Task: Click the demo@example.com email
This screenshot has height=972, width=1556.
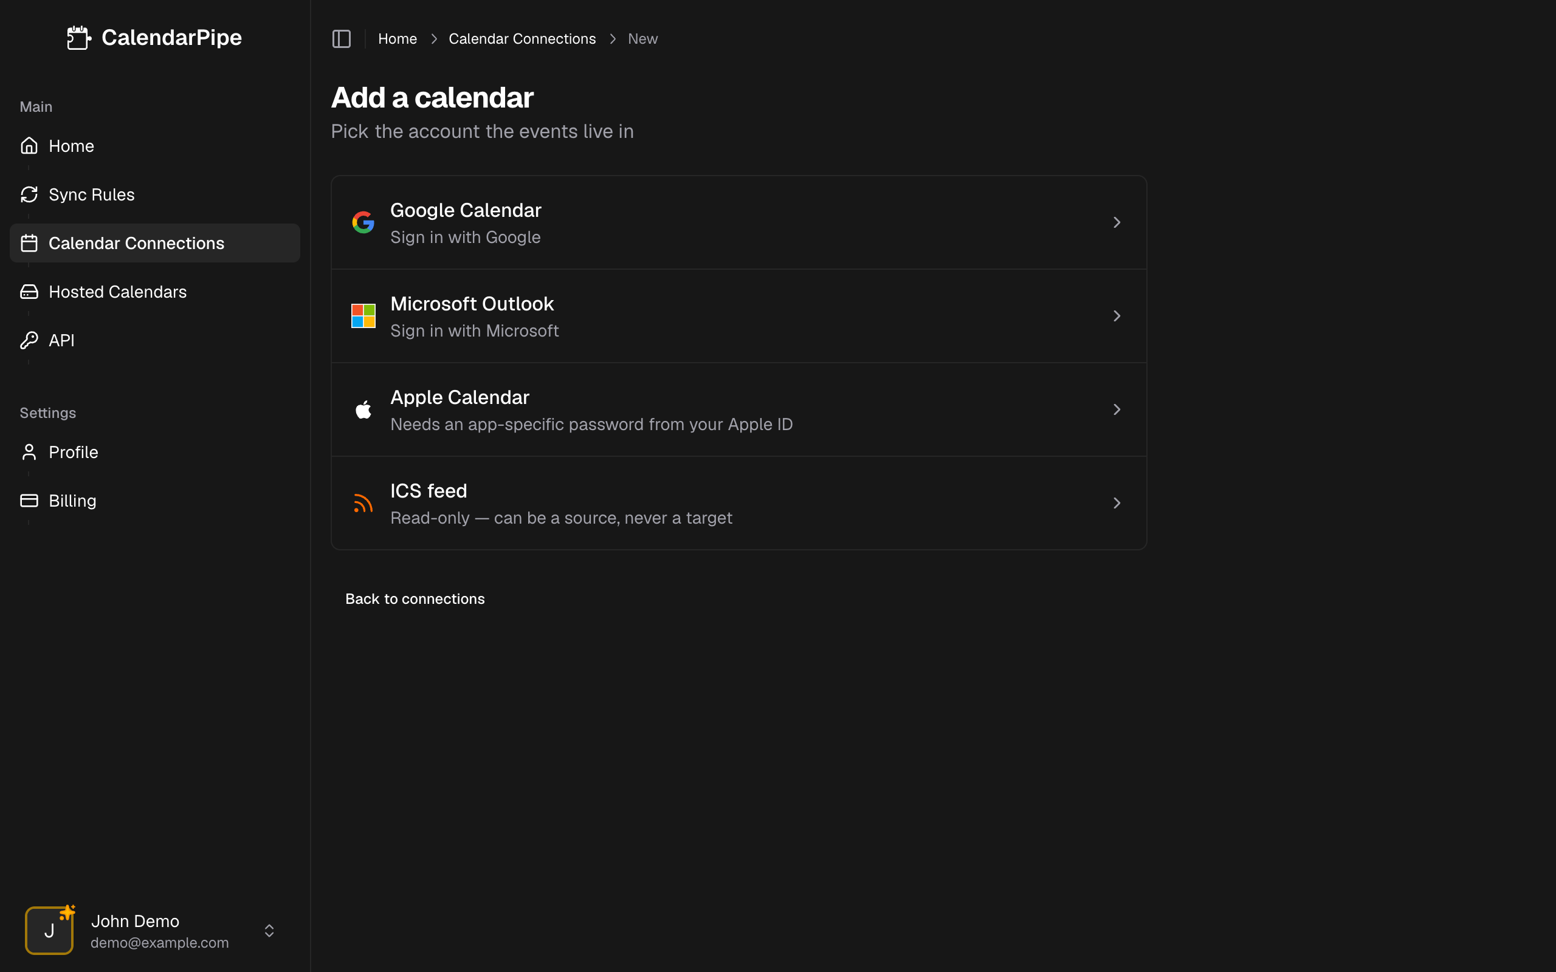Action: 159,942
